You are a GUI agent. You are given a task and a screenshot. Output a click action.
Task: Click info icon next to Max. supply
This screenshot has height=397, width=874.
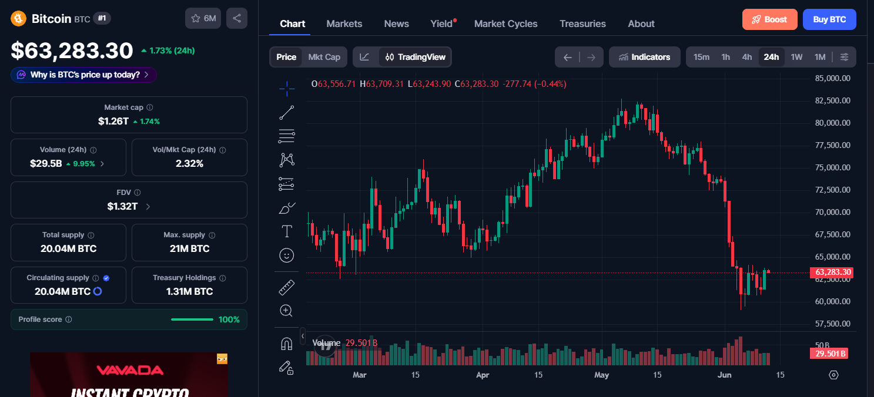(212, 235)
